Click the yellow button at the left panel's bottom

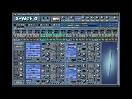[x=19, y=82]
